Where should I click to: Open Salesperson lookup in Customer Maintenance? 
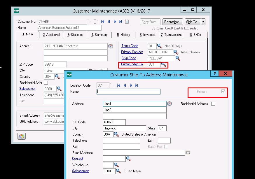coord(59,89)
